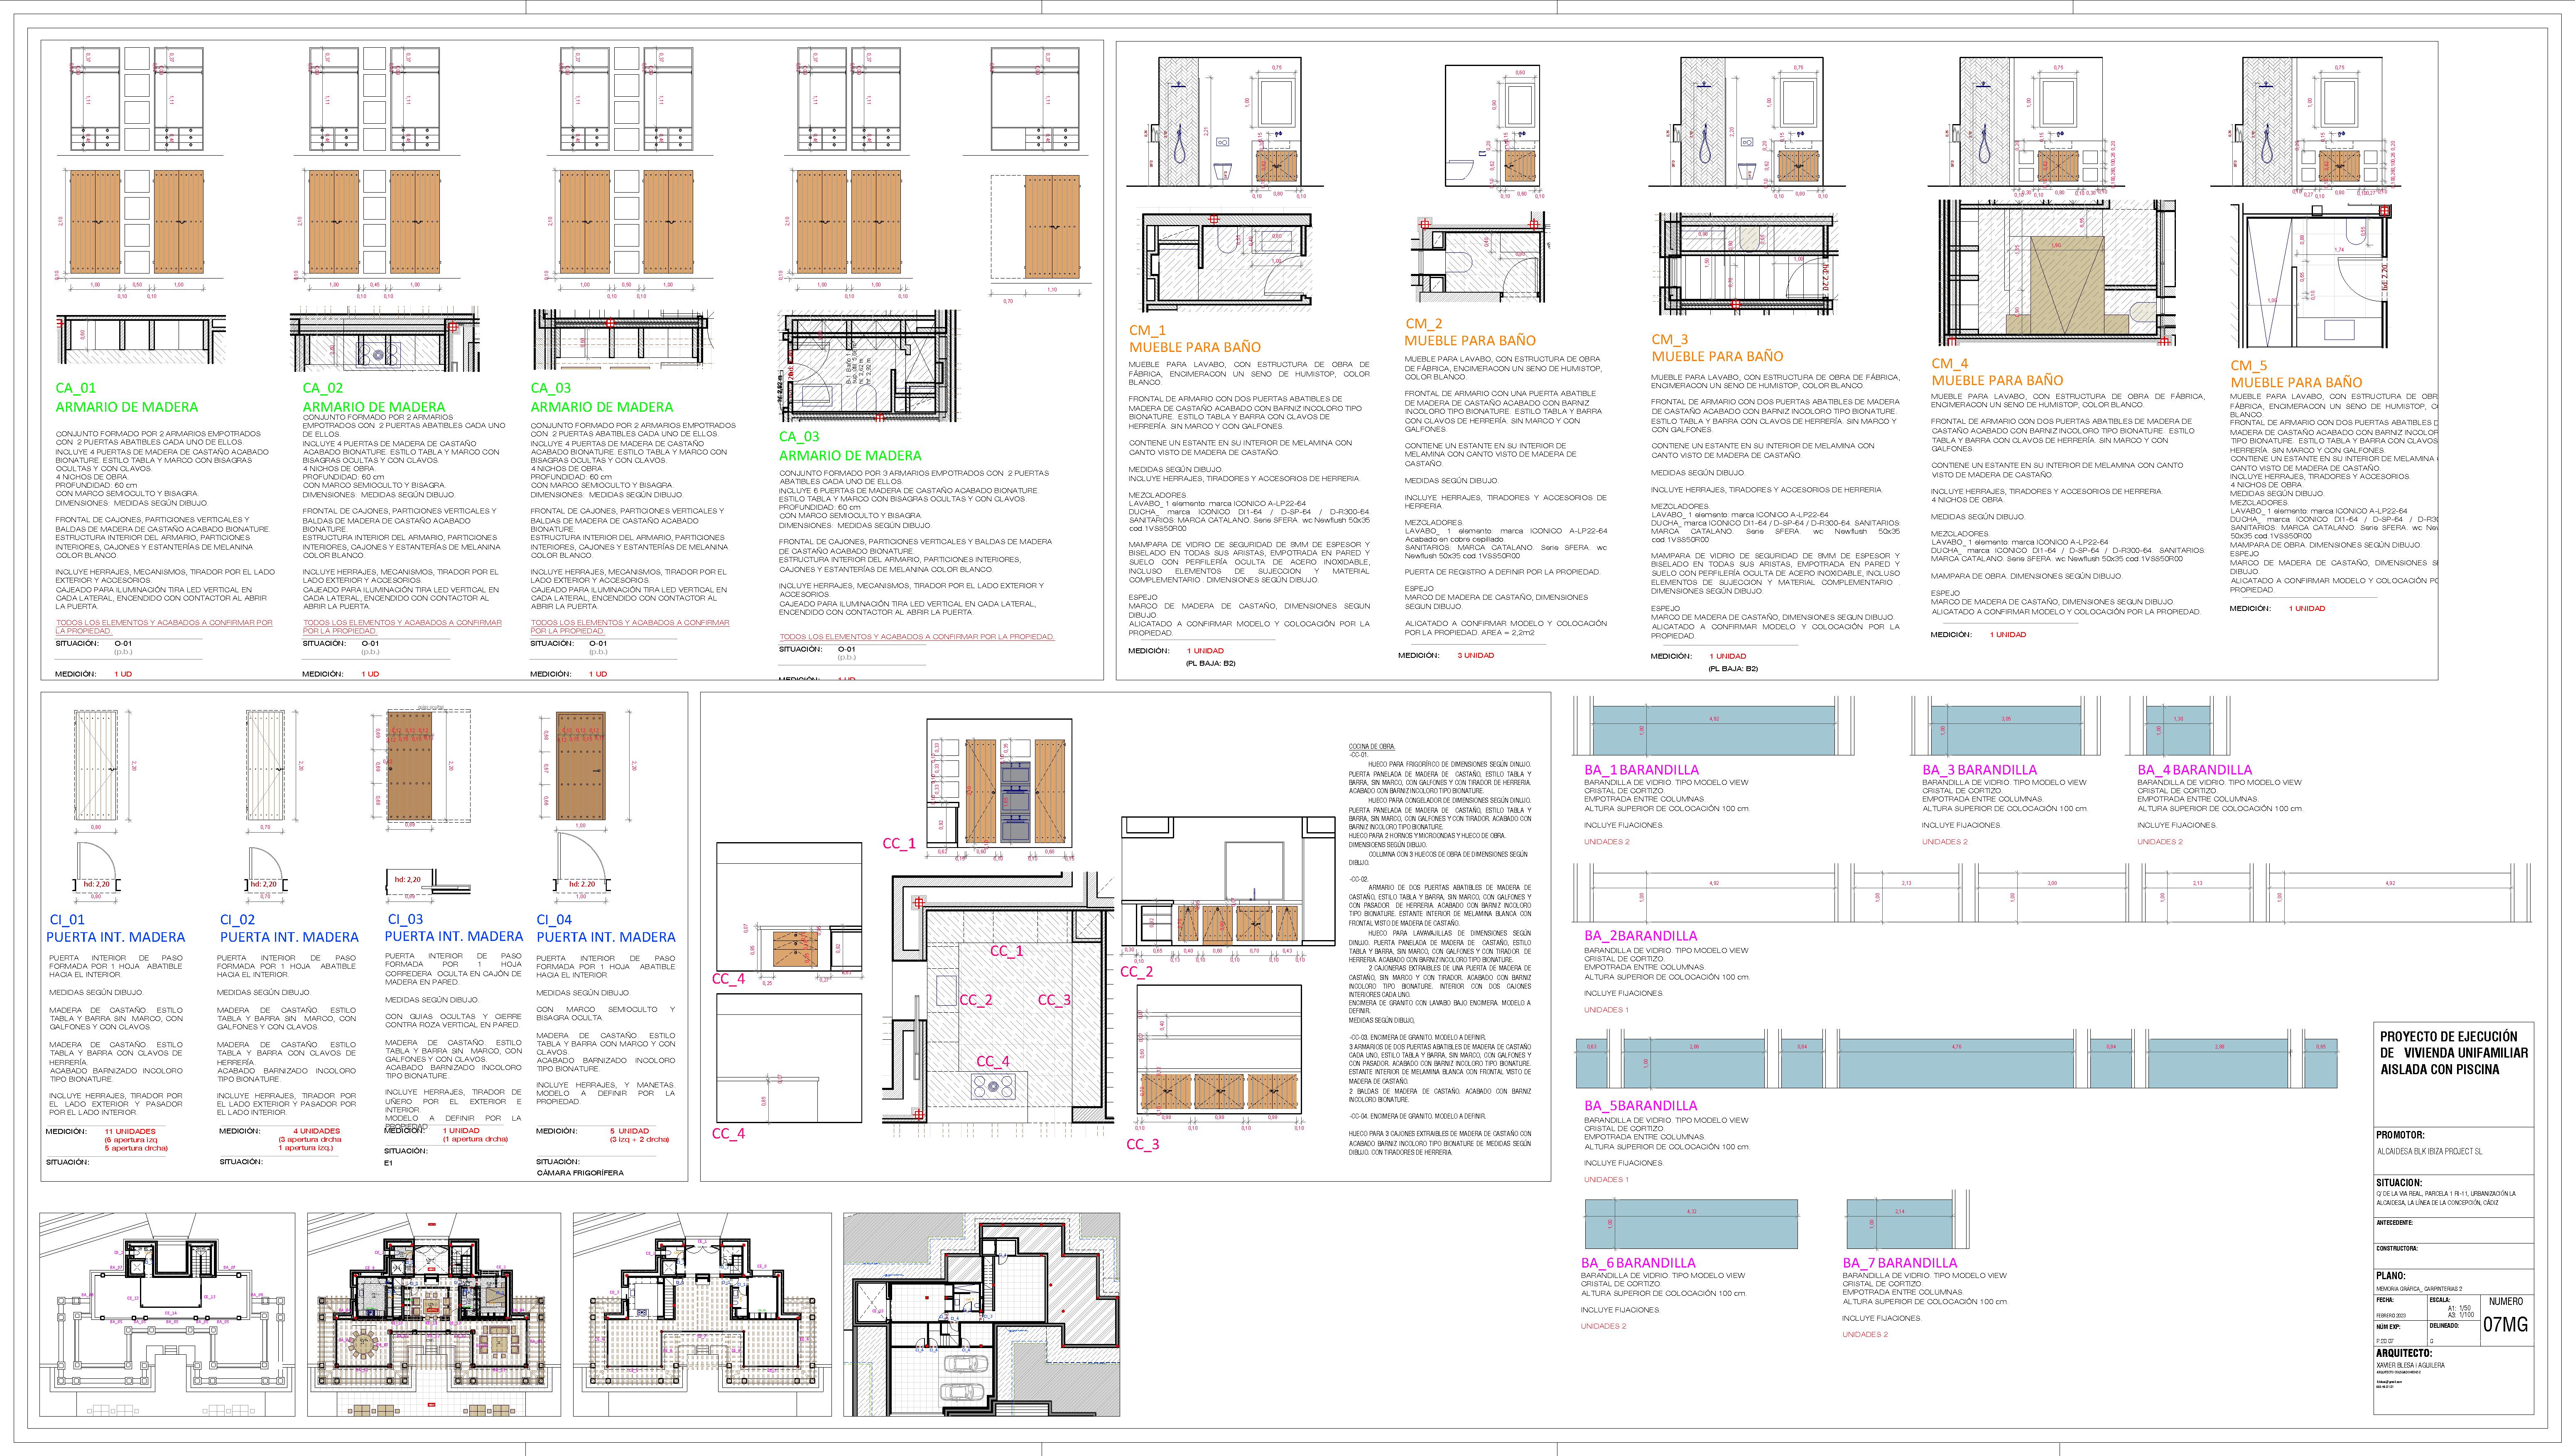Viewport: 2575px width, 1456px height.
Task: Click MEMORIA GRÁFICA_ CARPINTERIAS 2 plan name
Action: pyautogui.click(x=2419, y=1289)
